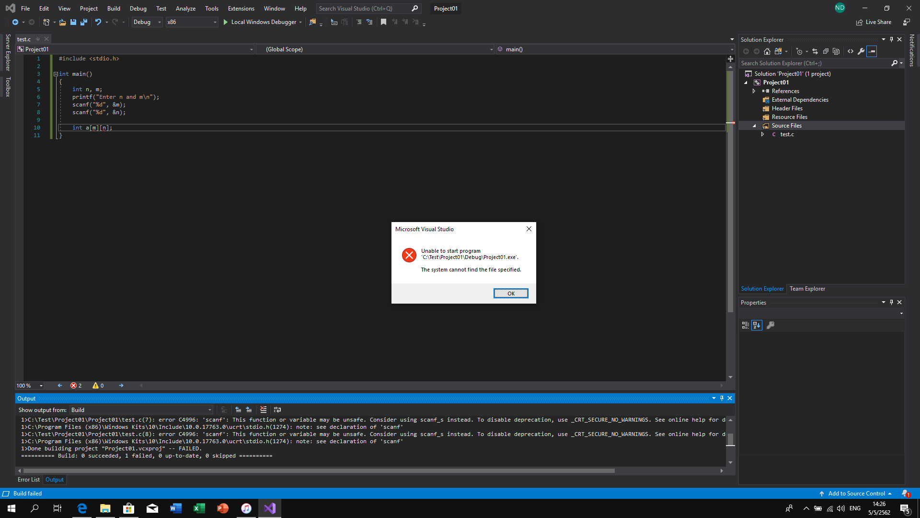Open the Debug configuration dropdown

[147, 22]
